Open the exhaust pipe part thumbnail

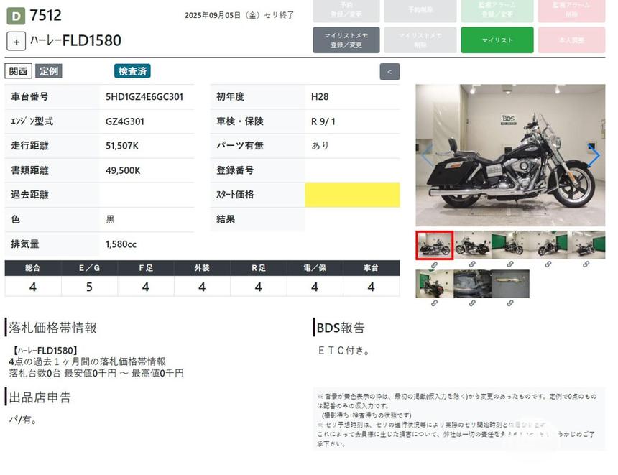pyautogui.click(x=510, y=284)
